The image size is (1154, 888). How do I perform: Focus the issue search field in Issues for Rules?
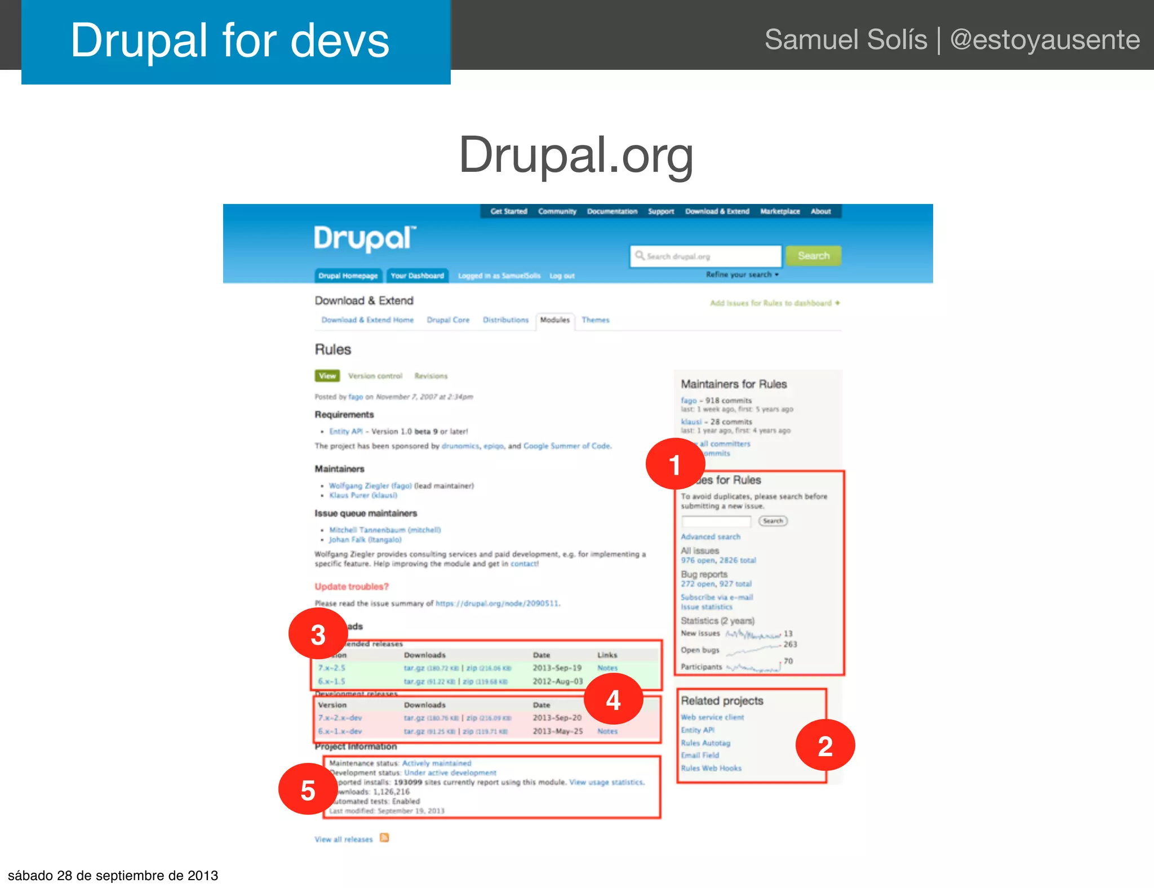pos(716,521)
